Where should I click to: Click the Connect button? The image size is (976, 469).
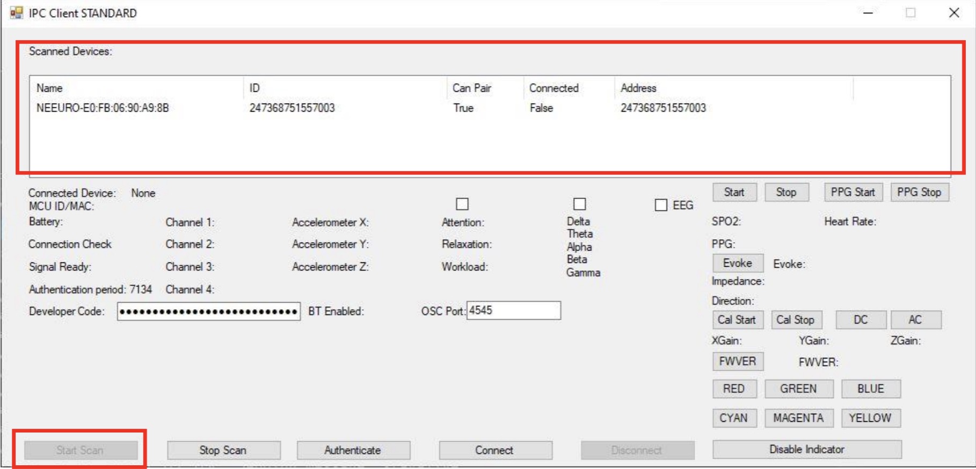tap(494, 450)
